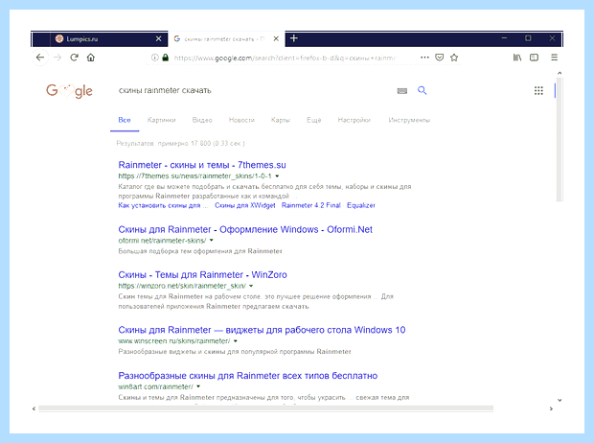
Task: Open Инструменты search tools
Action: click(409, 120)
